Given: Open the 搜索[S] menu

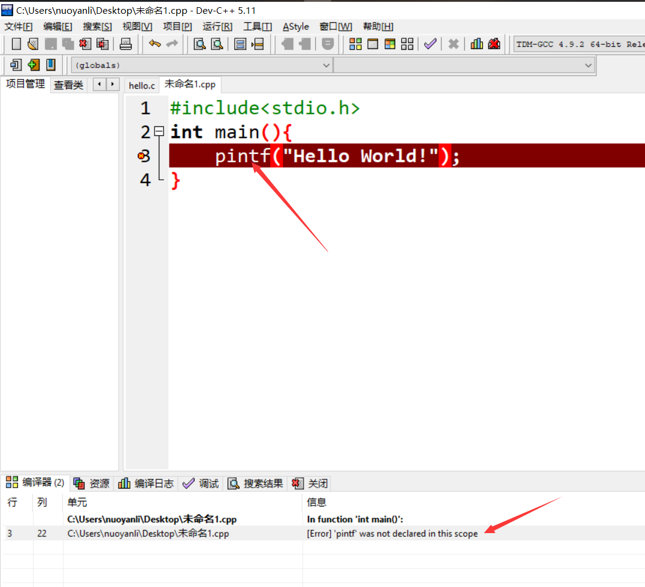Looking at the screenshot, I should [97, 27].
